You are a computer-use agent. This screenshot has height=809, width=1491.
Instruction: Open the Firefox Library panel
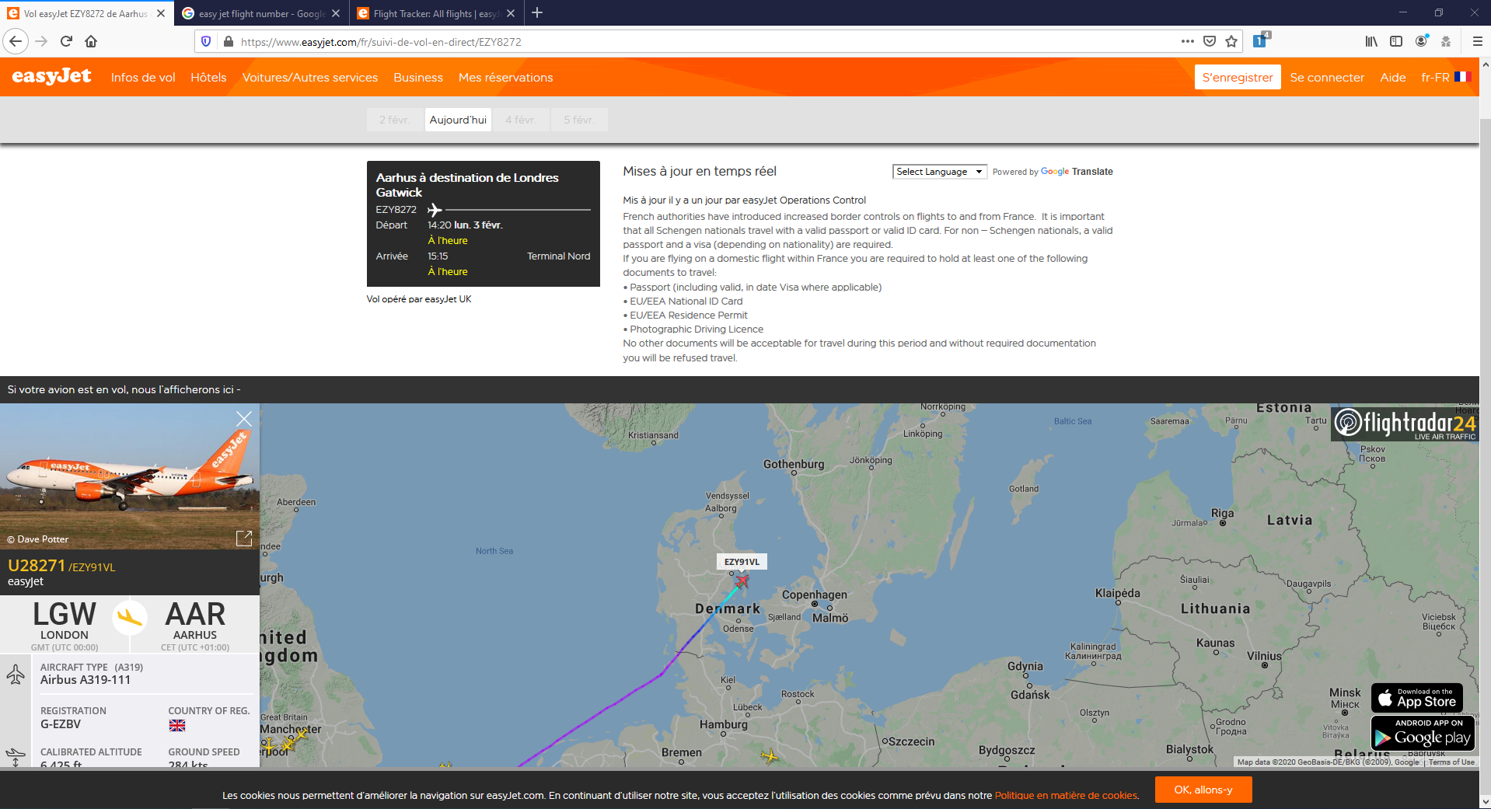point(1371,41)
